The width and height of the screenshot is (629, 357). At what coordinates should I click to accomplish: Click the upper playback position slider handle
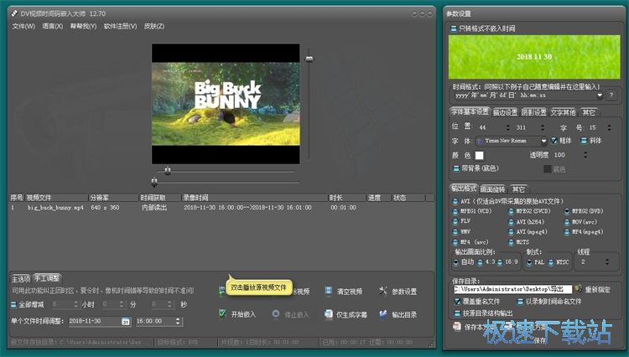(x=168, y=171)
